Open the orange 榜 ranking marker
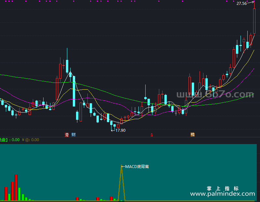The height and width of the screenshot is (202, 260). [192, 135]
